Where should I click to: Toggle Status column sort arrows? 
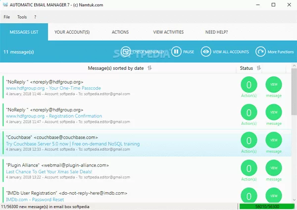point(259,68)
